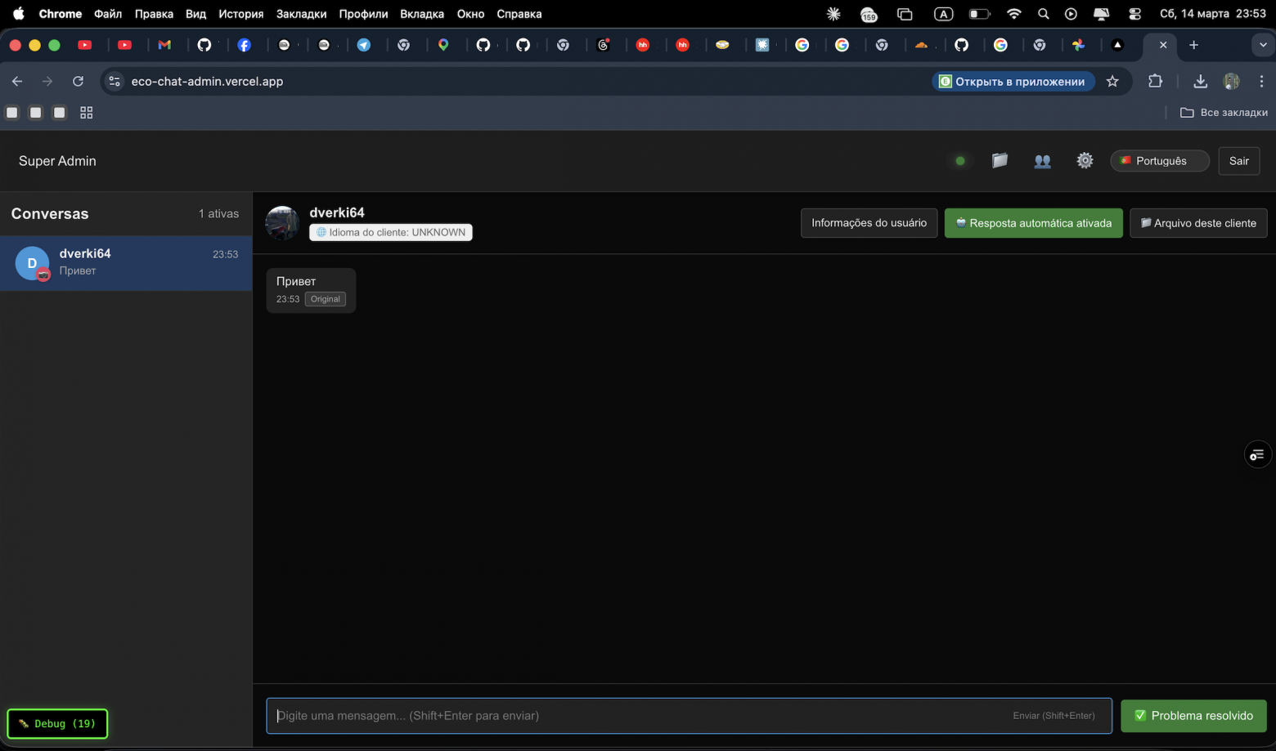The height and width of the screenshot is (751, 1276).
Task: Click Informações do usuário button
Action: 869,223
